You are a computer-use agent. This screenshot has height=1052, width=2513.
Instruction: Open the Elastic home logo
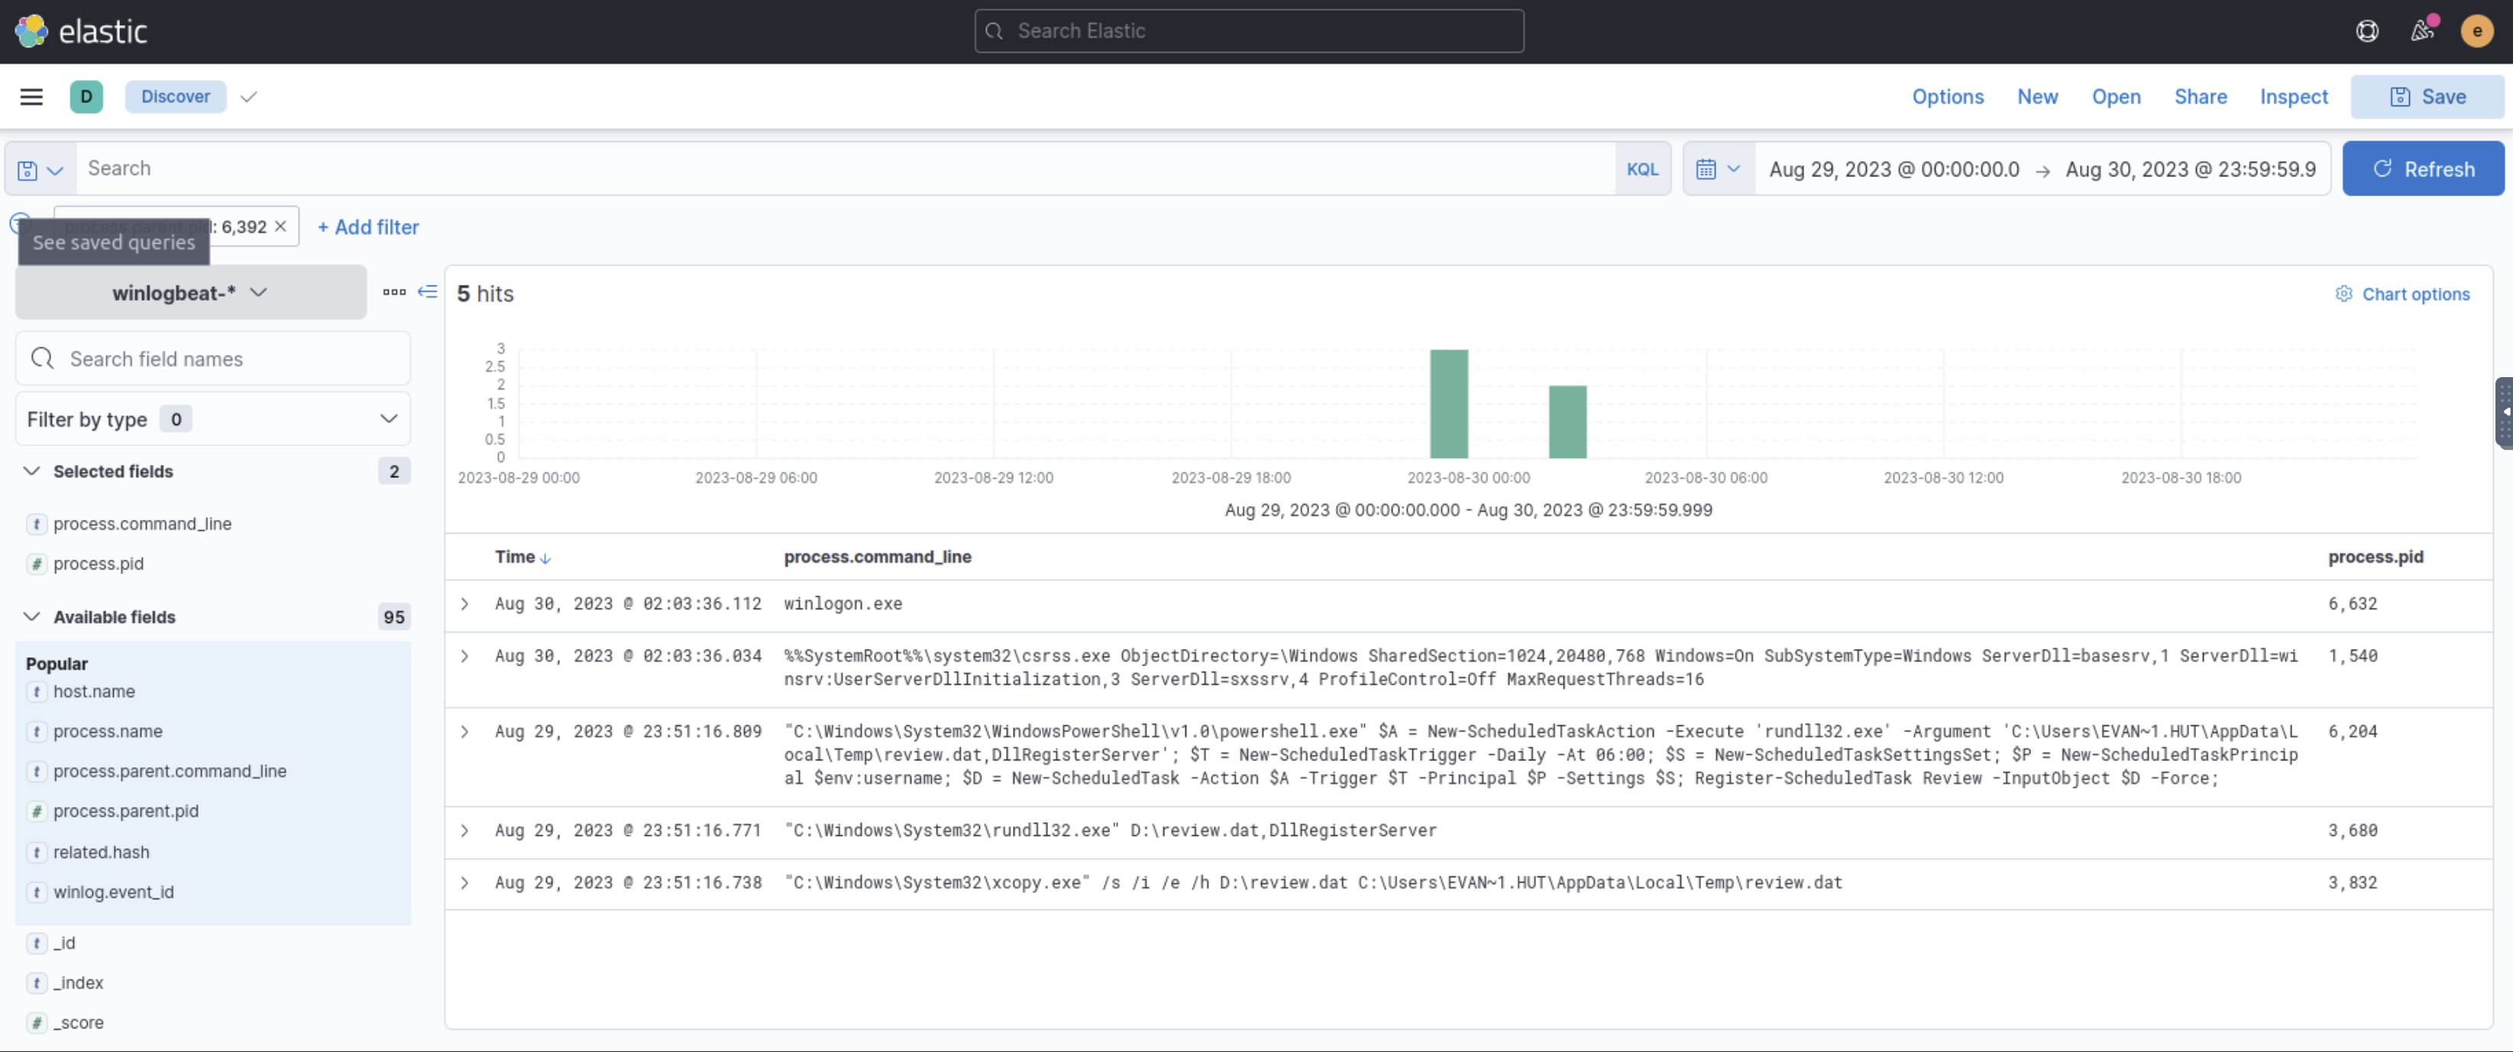coord(81,31)
